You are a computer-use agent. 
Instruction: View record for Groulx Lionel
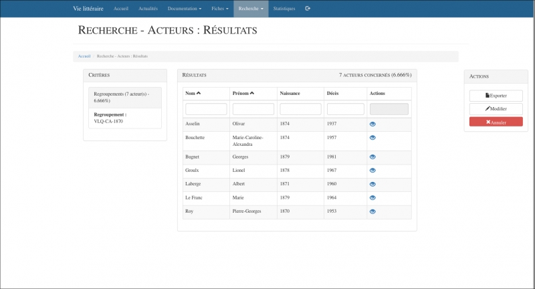coord(372,170)
